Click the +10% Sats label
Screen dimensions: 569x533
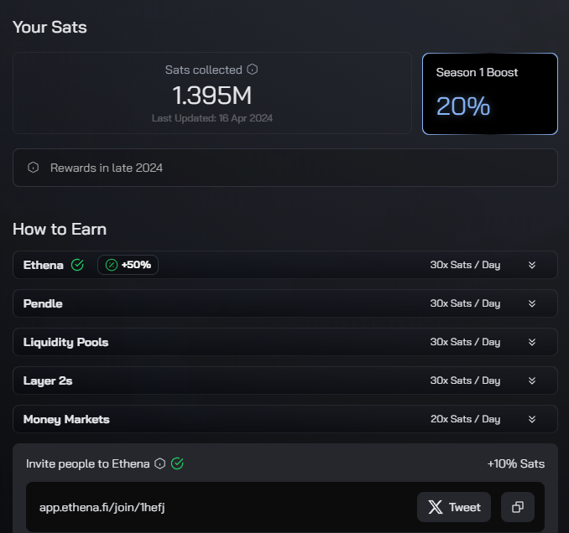point(516,463)
